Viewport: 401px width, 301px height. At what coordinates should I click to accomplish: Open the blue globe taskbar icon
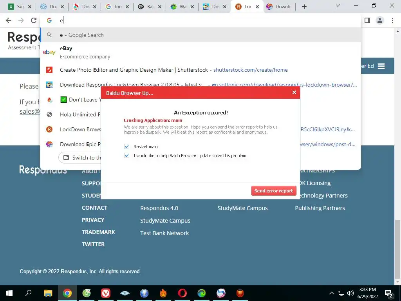(x=144, y=293)
